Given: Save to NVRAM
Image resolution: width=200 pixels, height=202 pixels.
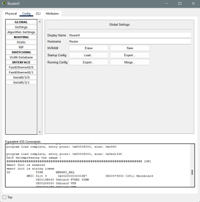Looking at the screenshot, I should [x=130, y=48].
